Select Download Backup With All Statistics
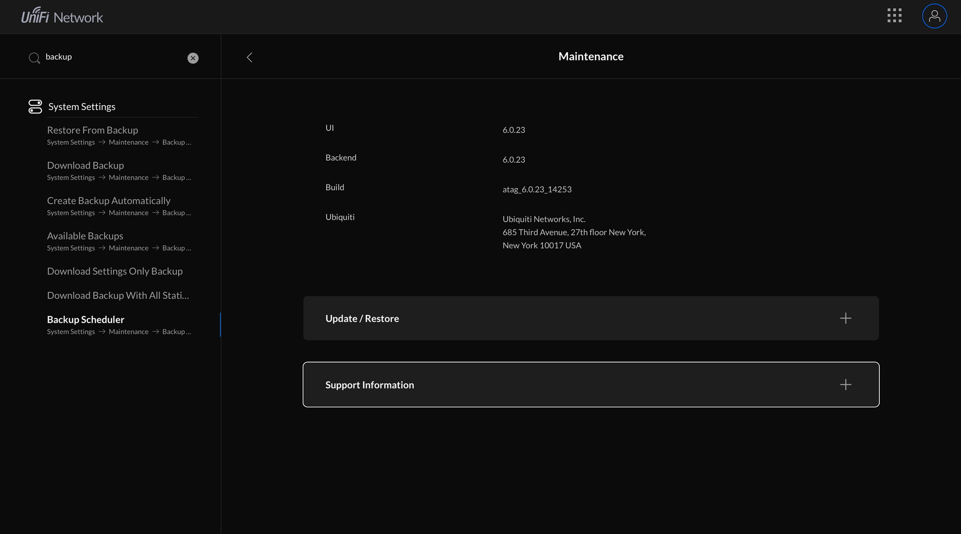Screen dimensions: 961x534 pyautogui.click(x=118, y=296)
